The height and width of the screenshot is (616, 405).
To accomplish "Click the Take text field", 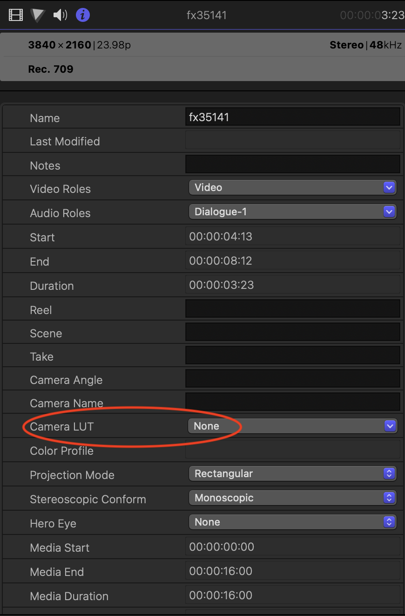I will point(292,356).
